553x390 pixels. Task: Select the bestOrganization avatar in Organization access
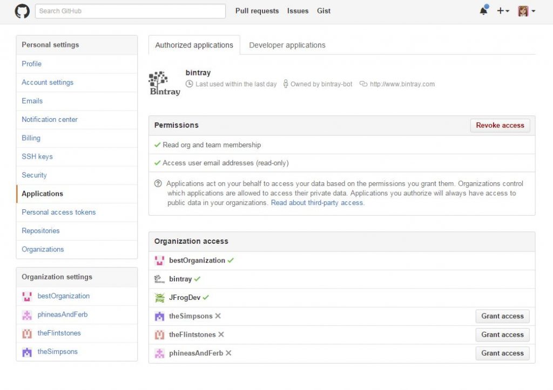[x=159, y=260]
